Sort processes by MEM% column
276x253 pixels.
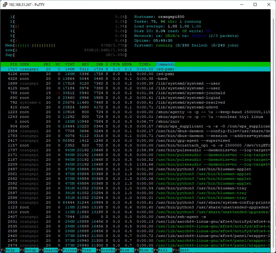(127, 64)
